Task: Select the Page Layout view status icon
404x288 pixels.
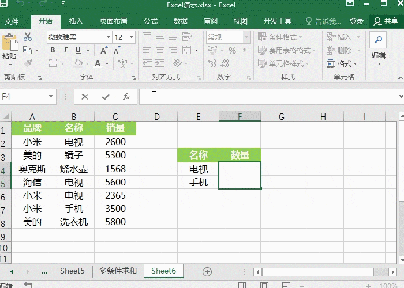Action: pyautogui.click(x=264, y=285)
